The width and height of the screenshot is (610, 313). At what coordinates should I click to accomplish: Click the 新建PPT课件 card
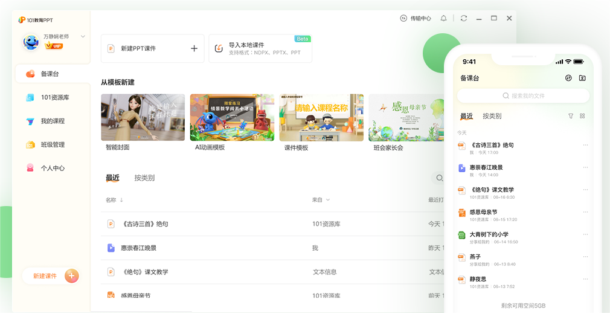(x=152, y=48)
